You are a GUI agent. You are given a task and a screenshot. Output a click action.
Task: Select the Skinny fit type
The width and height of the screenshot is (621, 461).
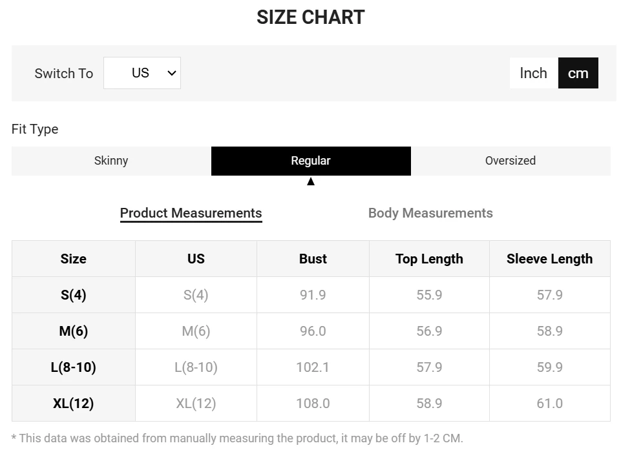coord(111,161)
